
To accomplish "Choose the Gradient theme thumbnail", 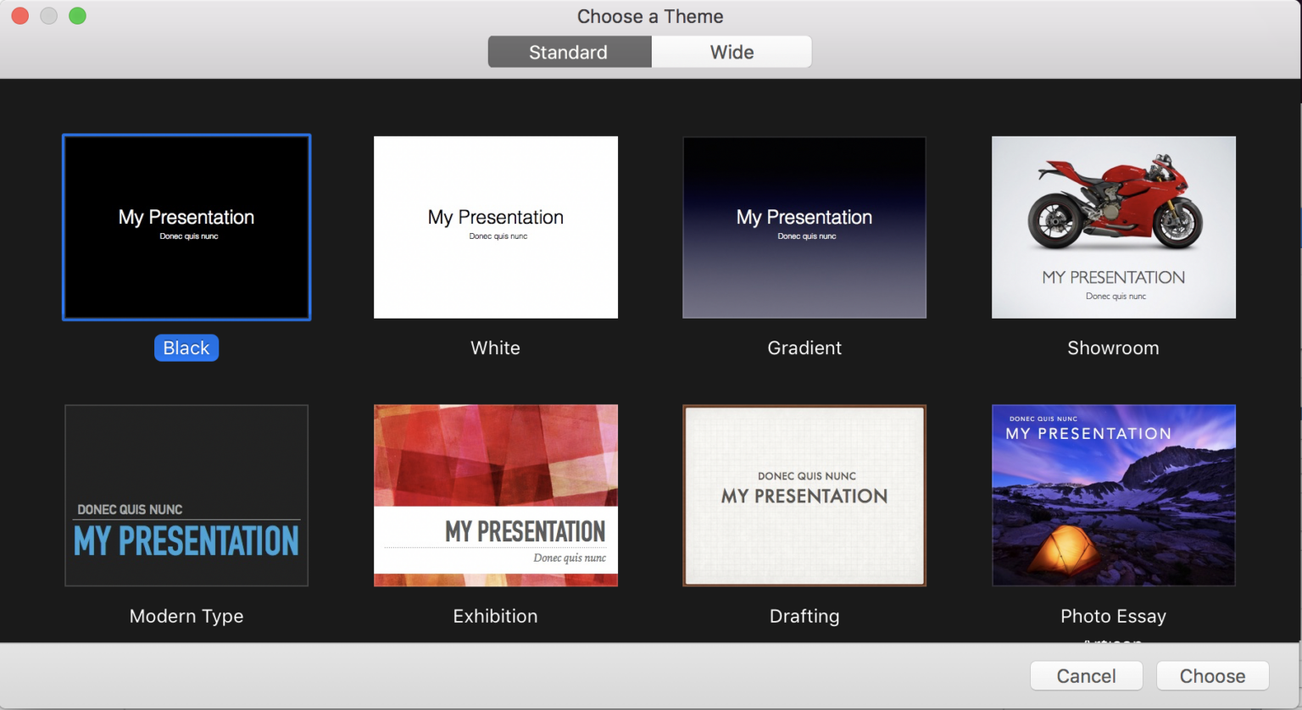I will (x=804, y=227).
